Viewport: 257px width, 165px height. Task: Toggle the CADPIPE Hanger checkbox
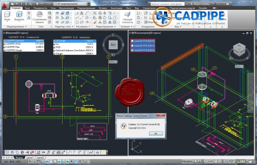pos(5,50)
